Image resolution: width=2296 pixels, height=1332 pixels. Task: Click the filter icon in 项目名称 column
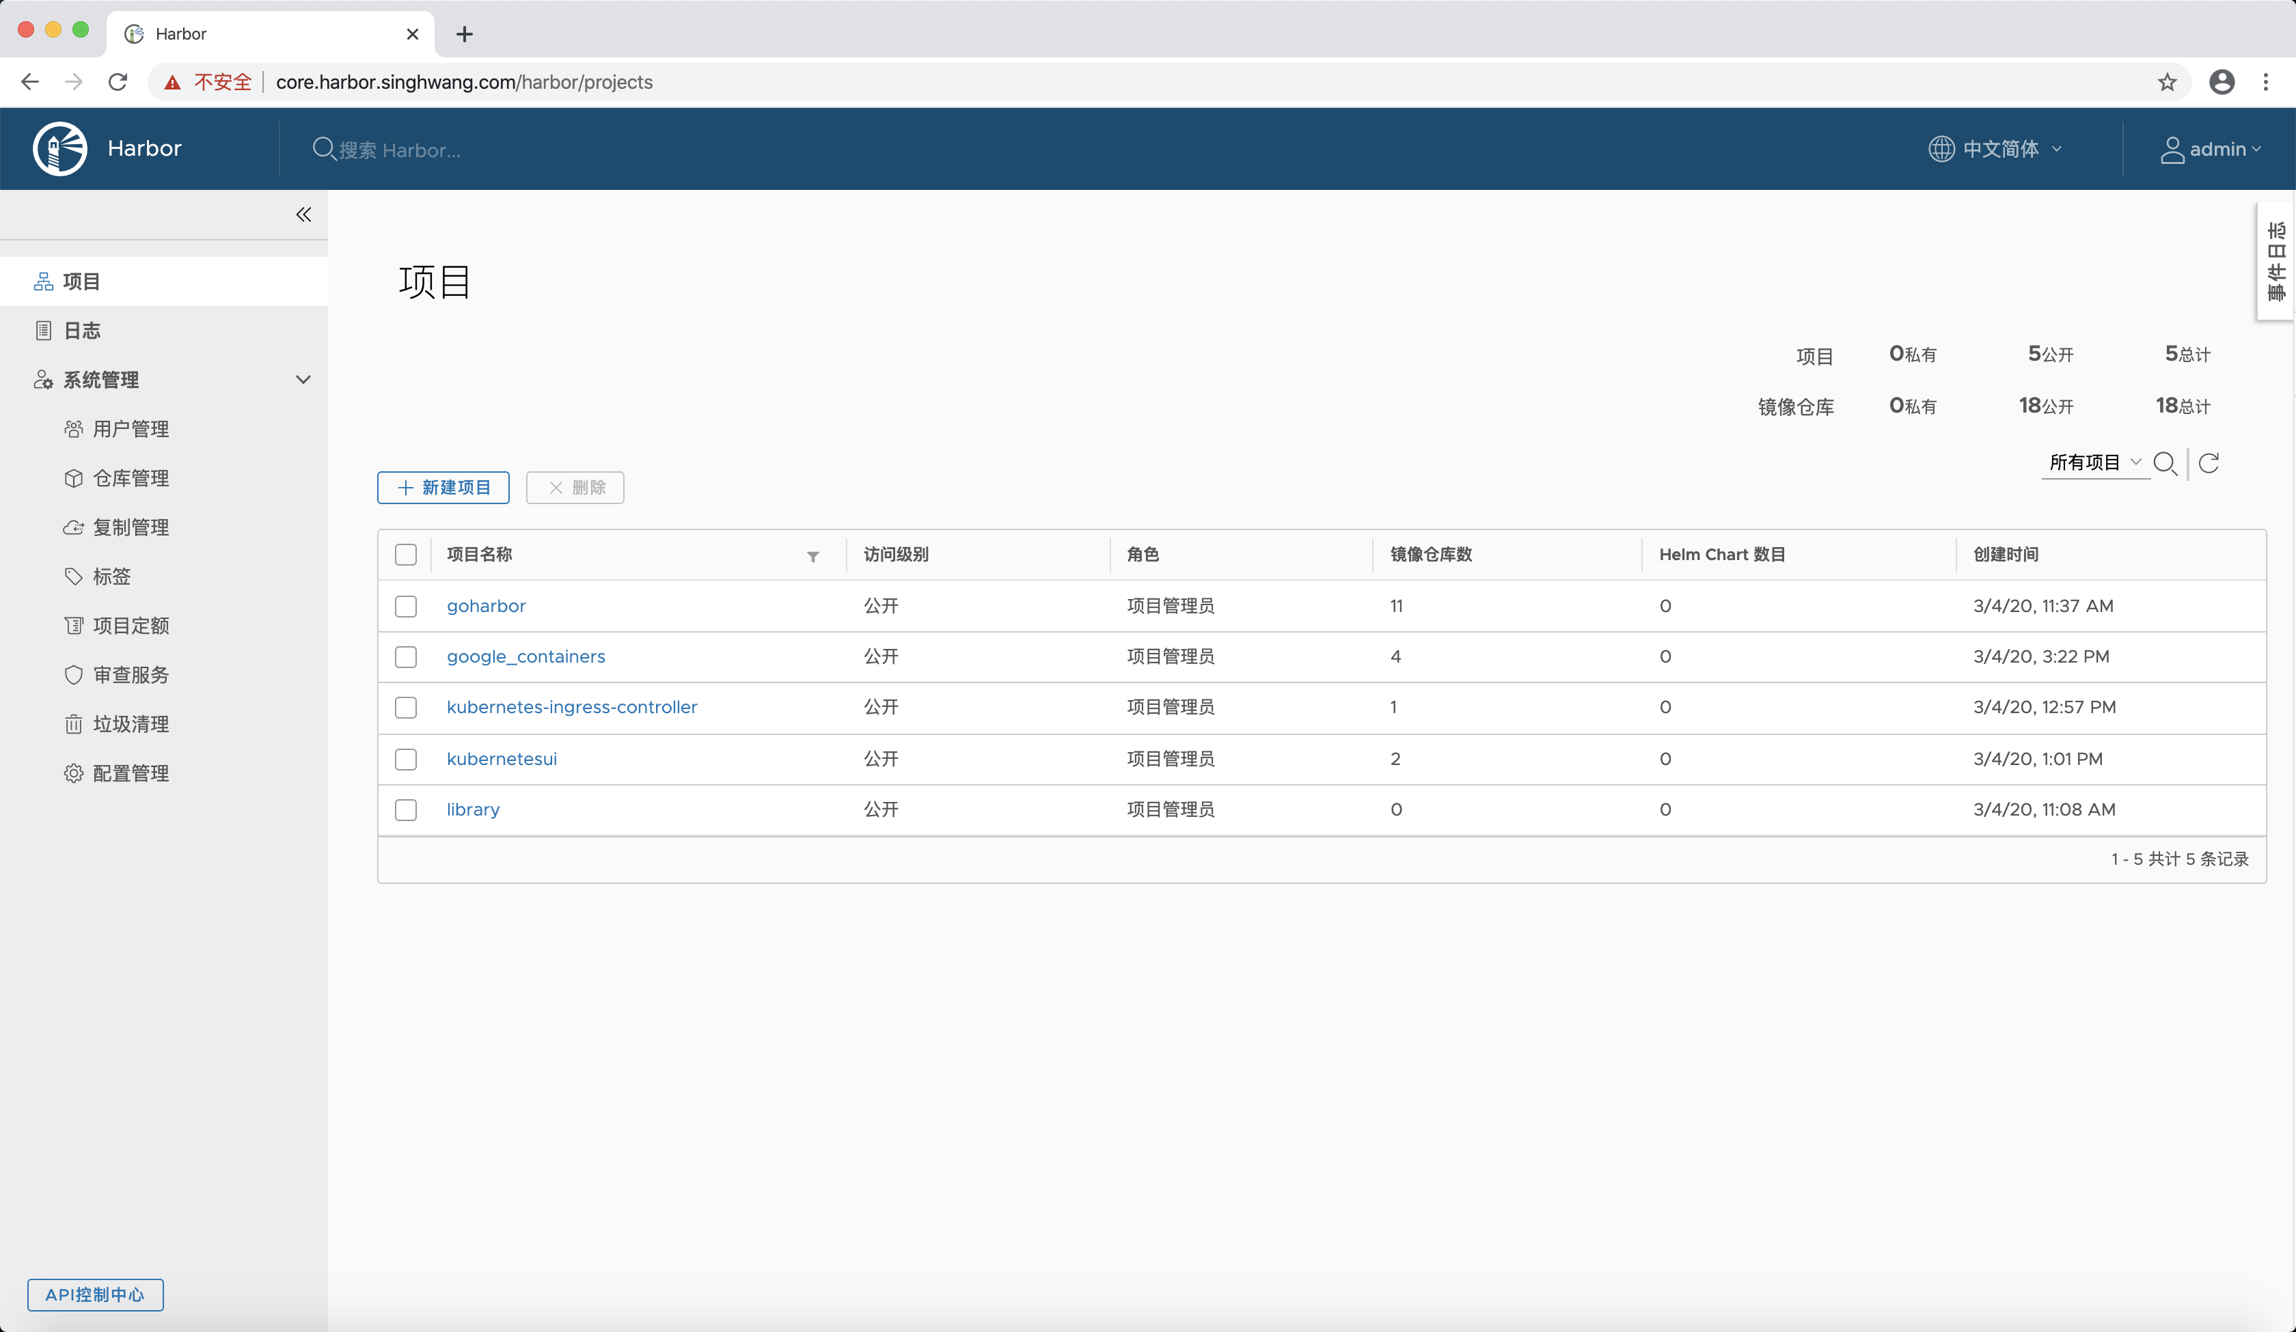(812, 556)
